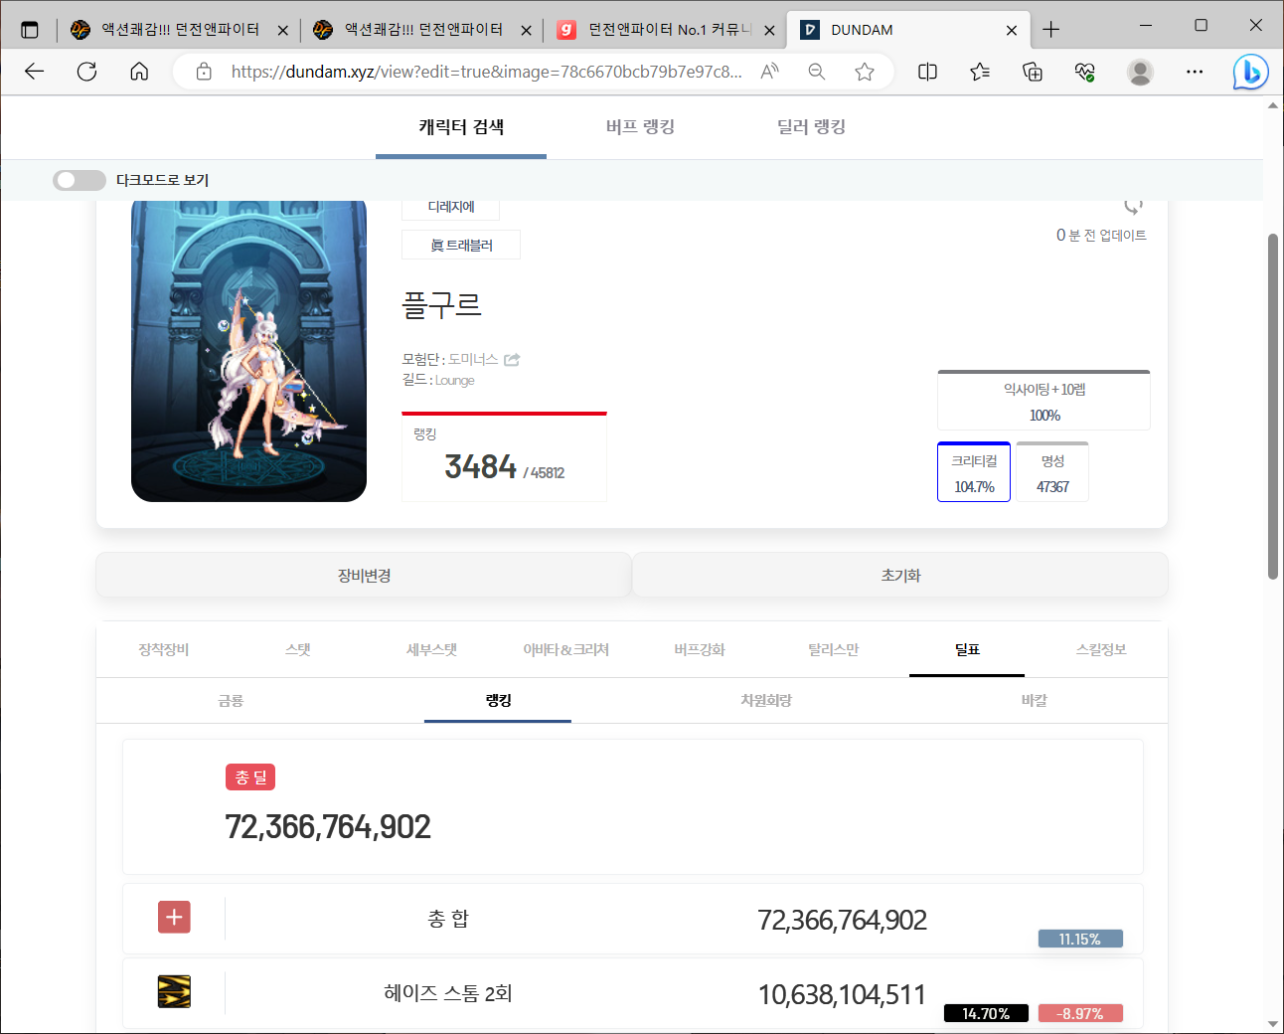
Task: Open the collections icon
Action: [1033, 72]
